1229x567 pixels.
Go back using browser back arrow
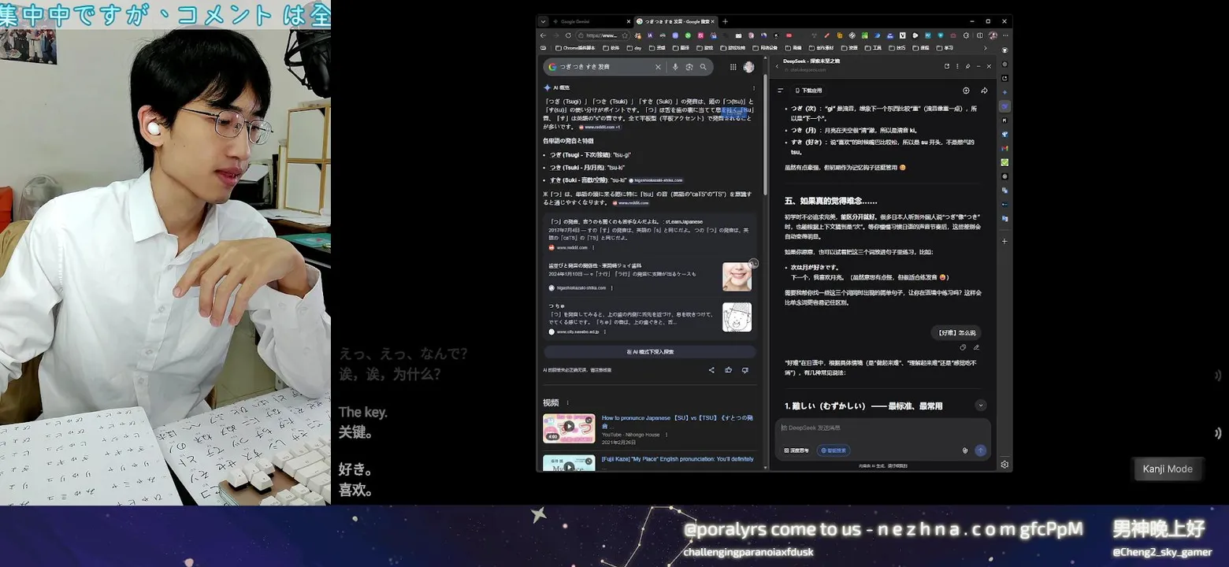(x=543, y=35)
